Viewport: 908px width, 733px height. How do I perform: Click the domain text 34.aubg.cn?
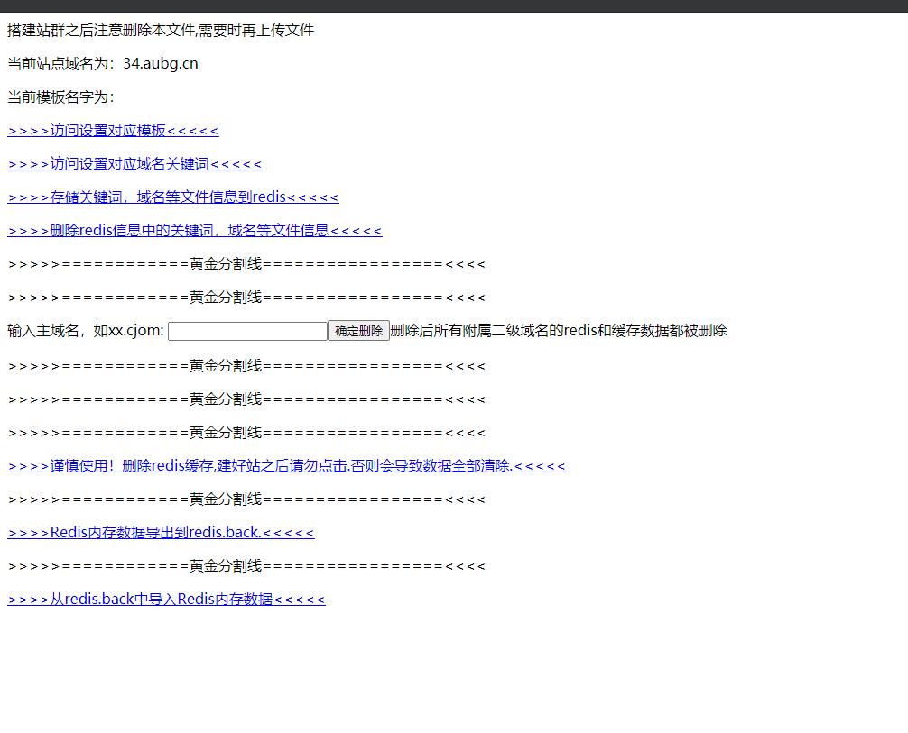161,64
